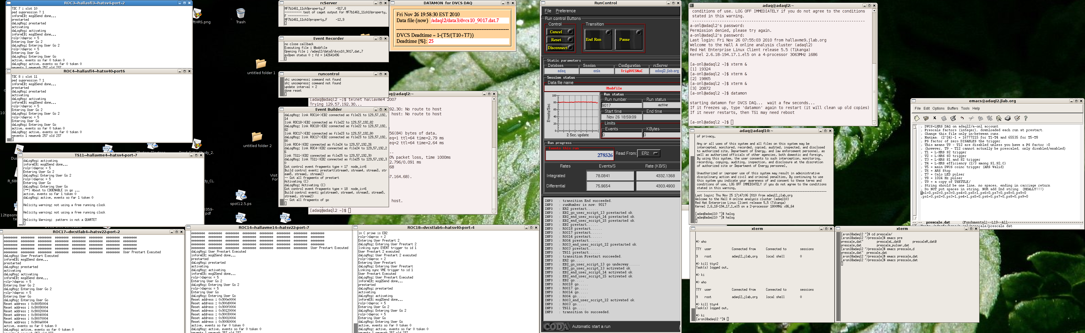The image size is (1085, 333).
Task: Click the Search magnifier icon in the emacs toolbar
Action: [999, 118]
